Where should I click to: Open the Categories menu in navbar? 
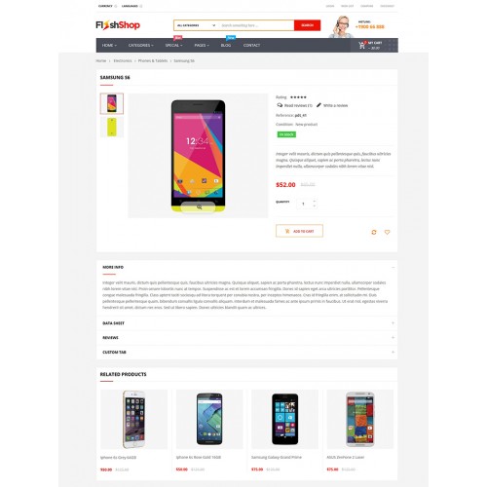[x=141, y=45]
